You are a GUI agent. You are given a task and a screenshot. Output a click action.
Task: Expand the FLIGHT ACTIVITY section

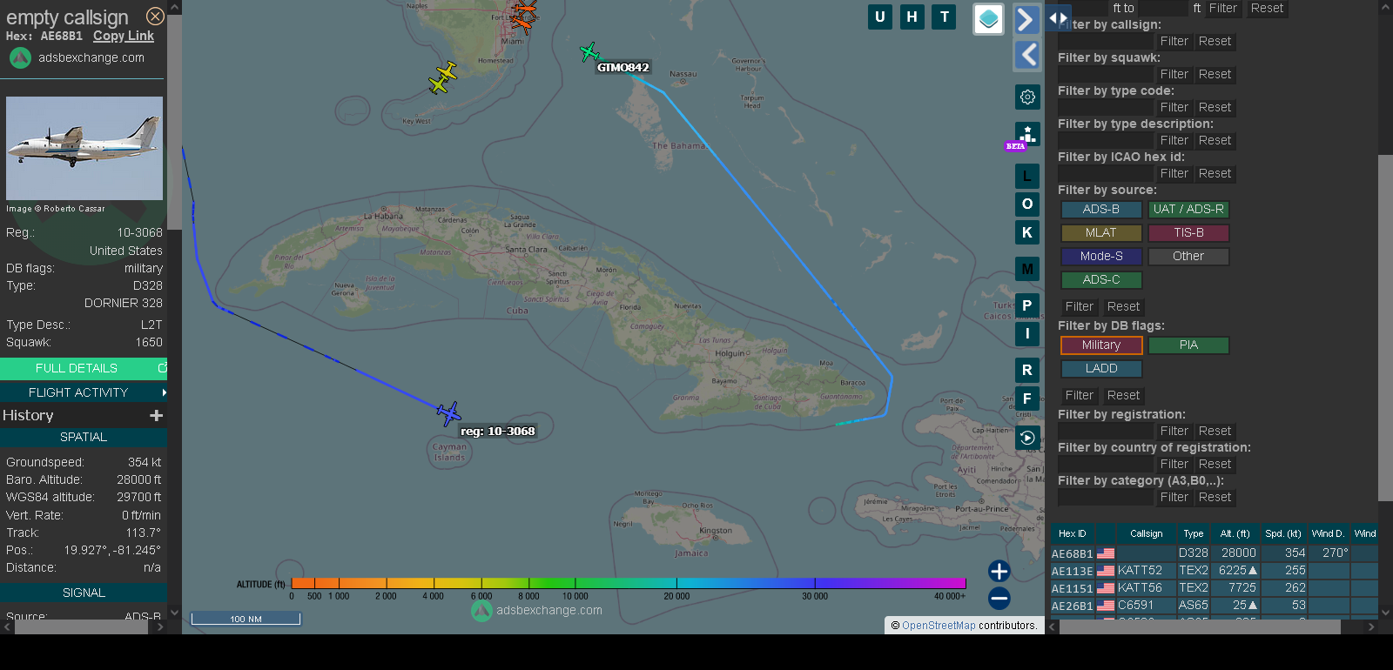pos(84,392)
